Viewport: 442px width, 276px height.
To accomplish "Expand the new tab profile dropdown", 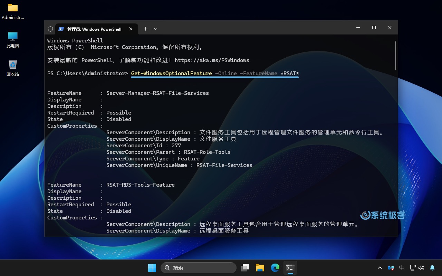I will click(x=156, y=29).
